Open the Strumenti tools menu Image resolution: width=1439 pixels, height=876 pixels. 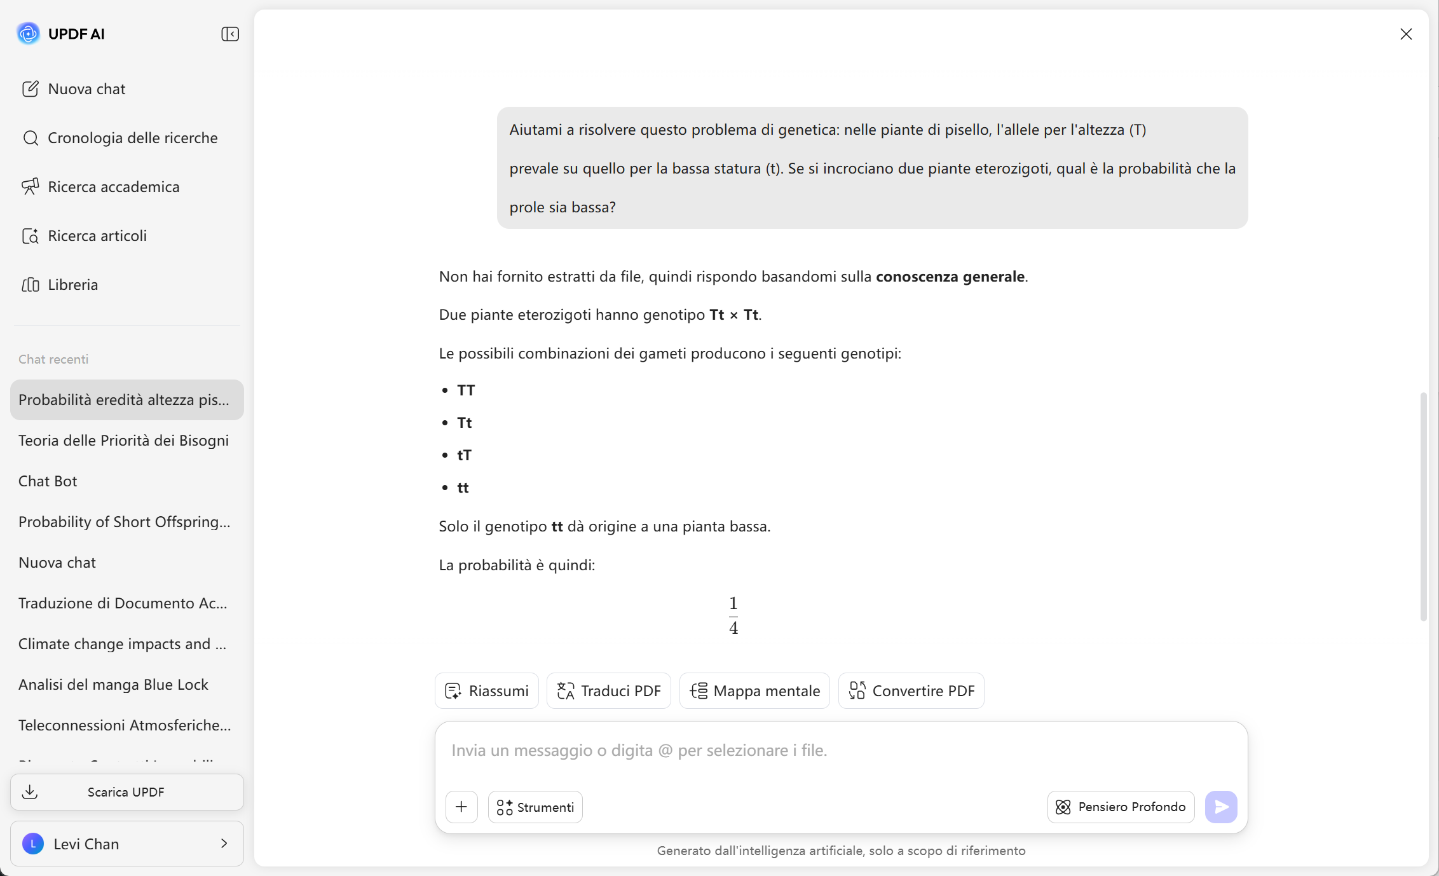coord(535,807)
